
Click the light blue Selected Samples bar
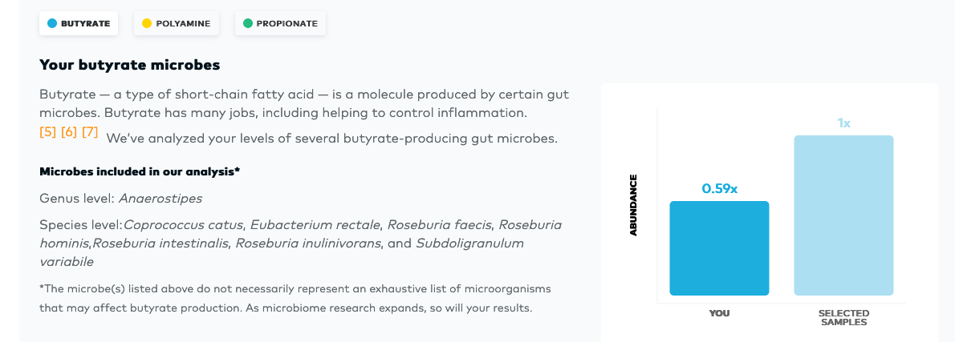coord(843,215)
